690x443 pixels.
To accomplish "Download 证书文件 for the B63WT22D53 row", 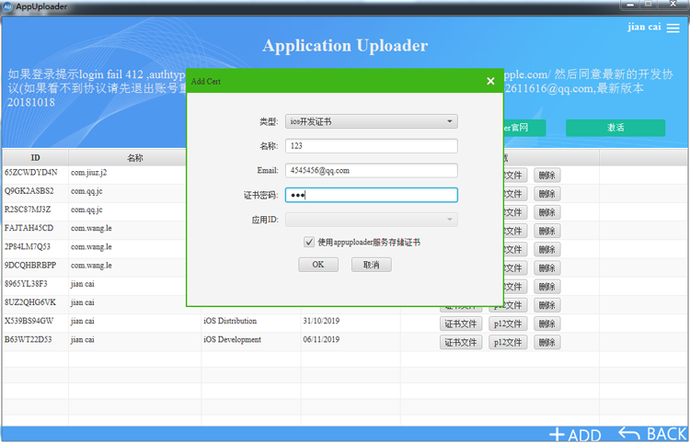I will (461, 342).
